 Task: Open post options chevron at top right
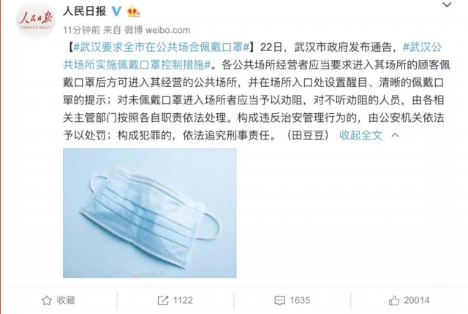click(447, 5)
